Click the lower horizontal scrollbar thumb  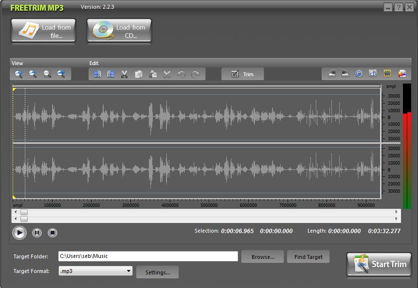pyautogui.click(x=24, y=219)
